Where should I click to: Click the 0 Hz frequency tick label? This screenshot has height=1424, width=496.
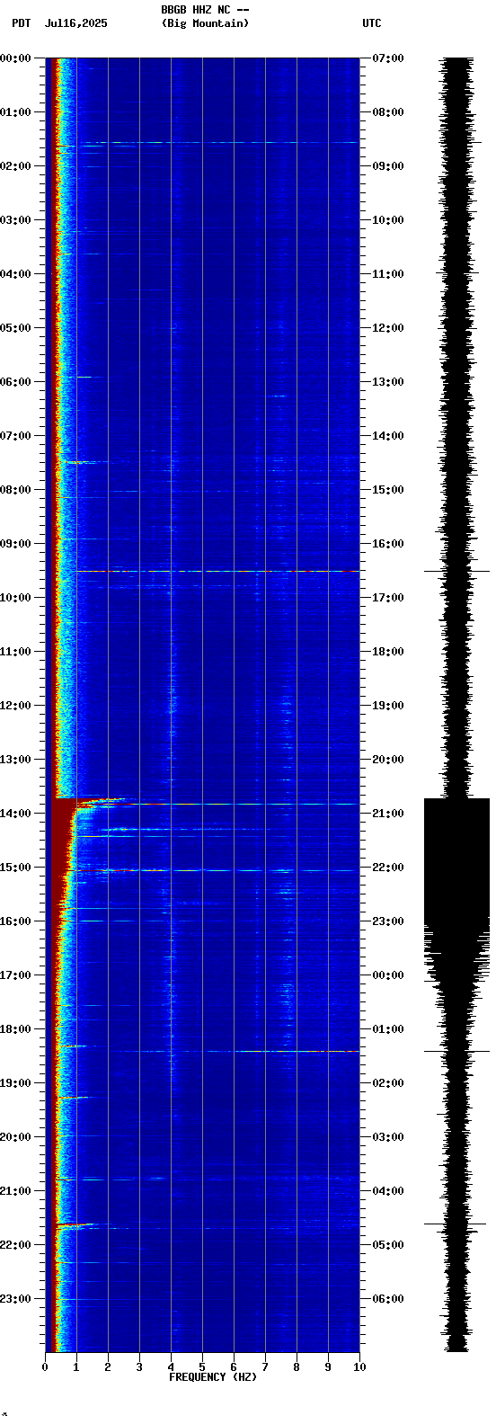(45, 1367)
